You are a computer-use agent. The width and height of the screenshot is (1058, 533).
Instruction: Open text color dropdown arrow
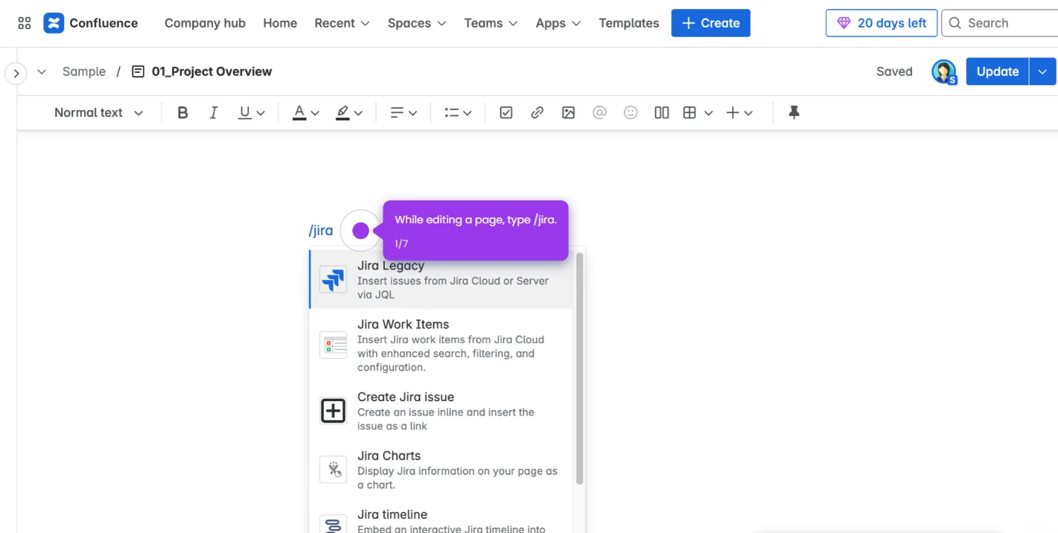pos(315,113)
